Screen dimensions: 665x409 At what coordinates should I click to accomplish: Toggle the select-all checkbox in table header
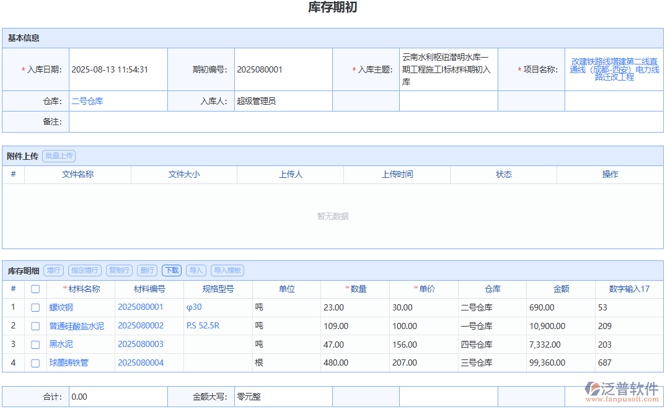pos(35,289)
